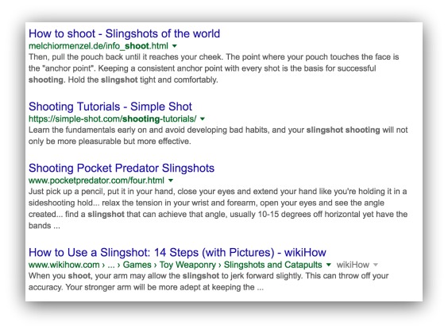Click the ellipsis breadcrumb in wikiHow URL
The image size is (448, 330).
(111, 266)
